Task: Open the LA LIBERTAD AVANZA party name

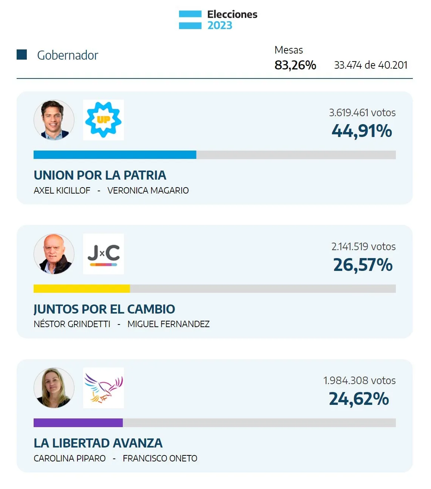Action: (98, 443)
